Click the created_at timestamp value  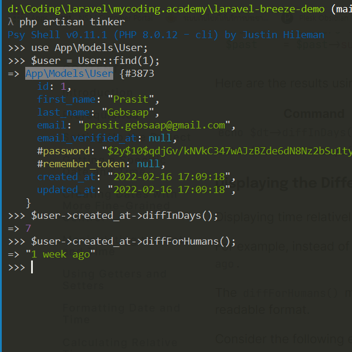coord(169,177)
